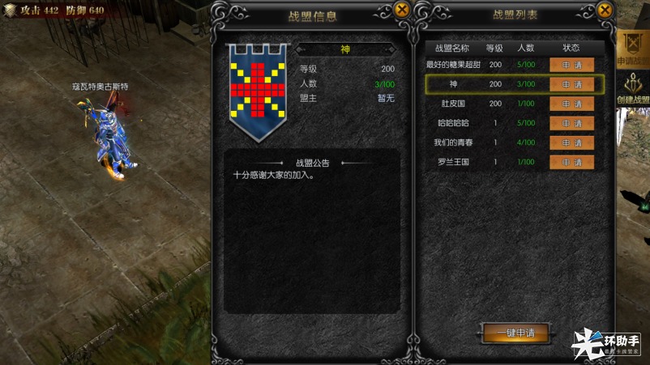The width and height of the screenshot is (650, 365).
Task: Click the 人数 column header
Action: click(x=526, y=48)
